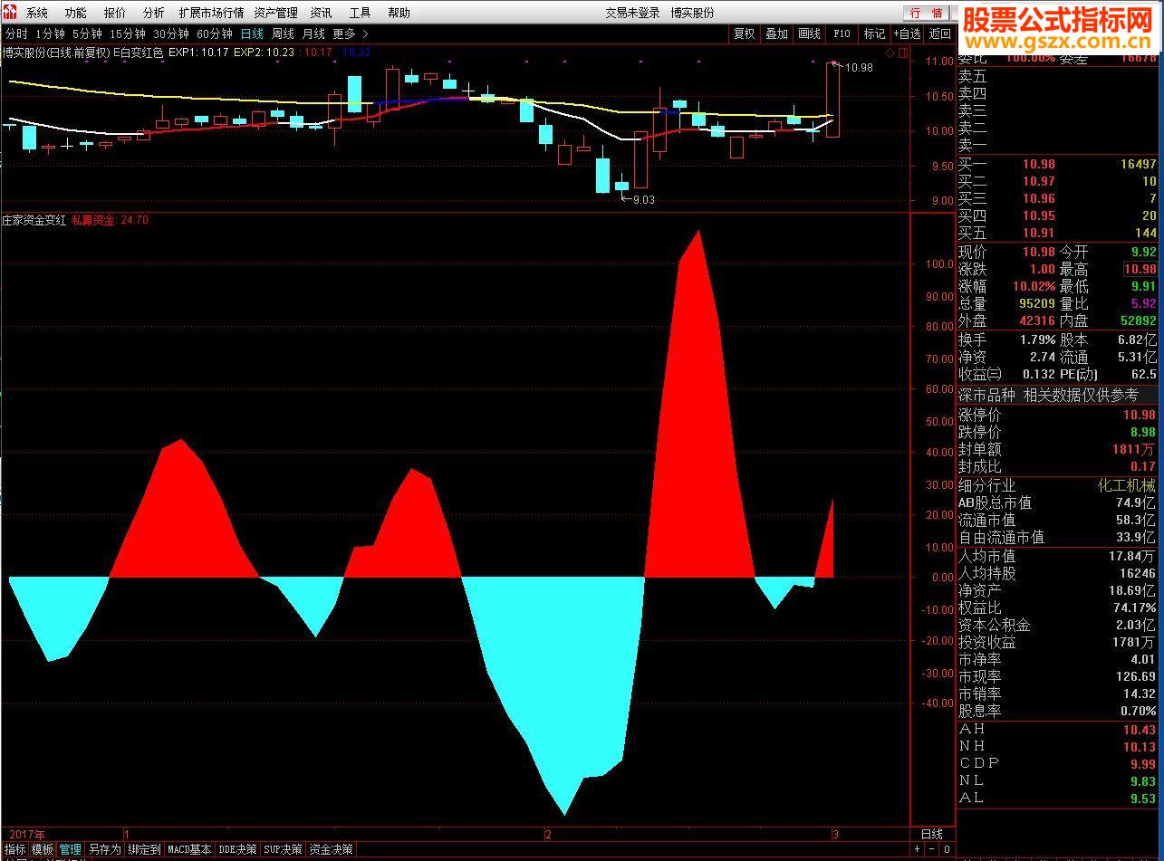Click the 细分行业 化工机械 row
This screenshot has width=1164, height=861.
coord(1057,485)
